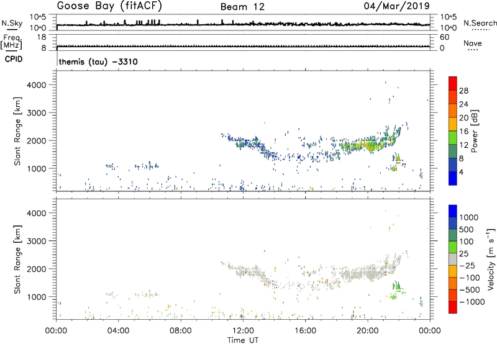Click the '4' Power colorbar tick label
Viewport: 497px width, 344px height.
tap(462, 172)
